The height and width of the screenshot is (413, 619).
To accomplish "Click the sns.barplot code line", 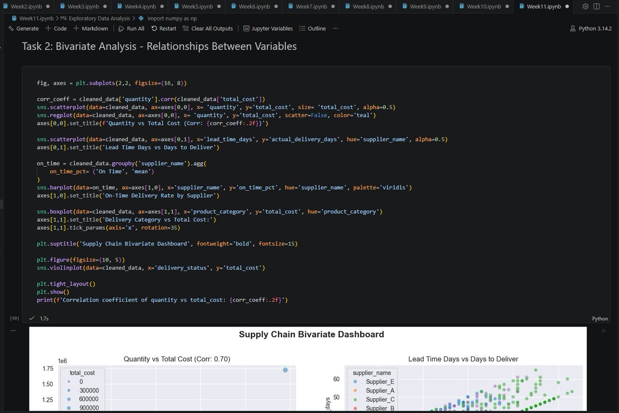I will click(224, 187).
